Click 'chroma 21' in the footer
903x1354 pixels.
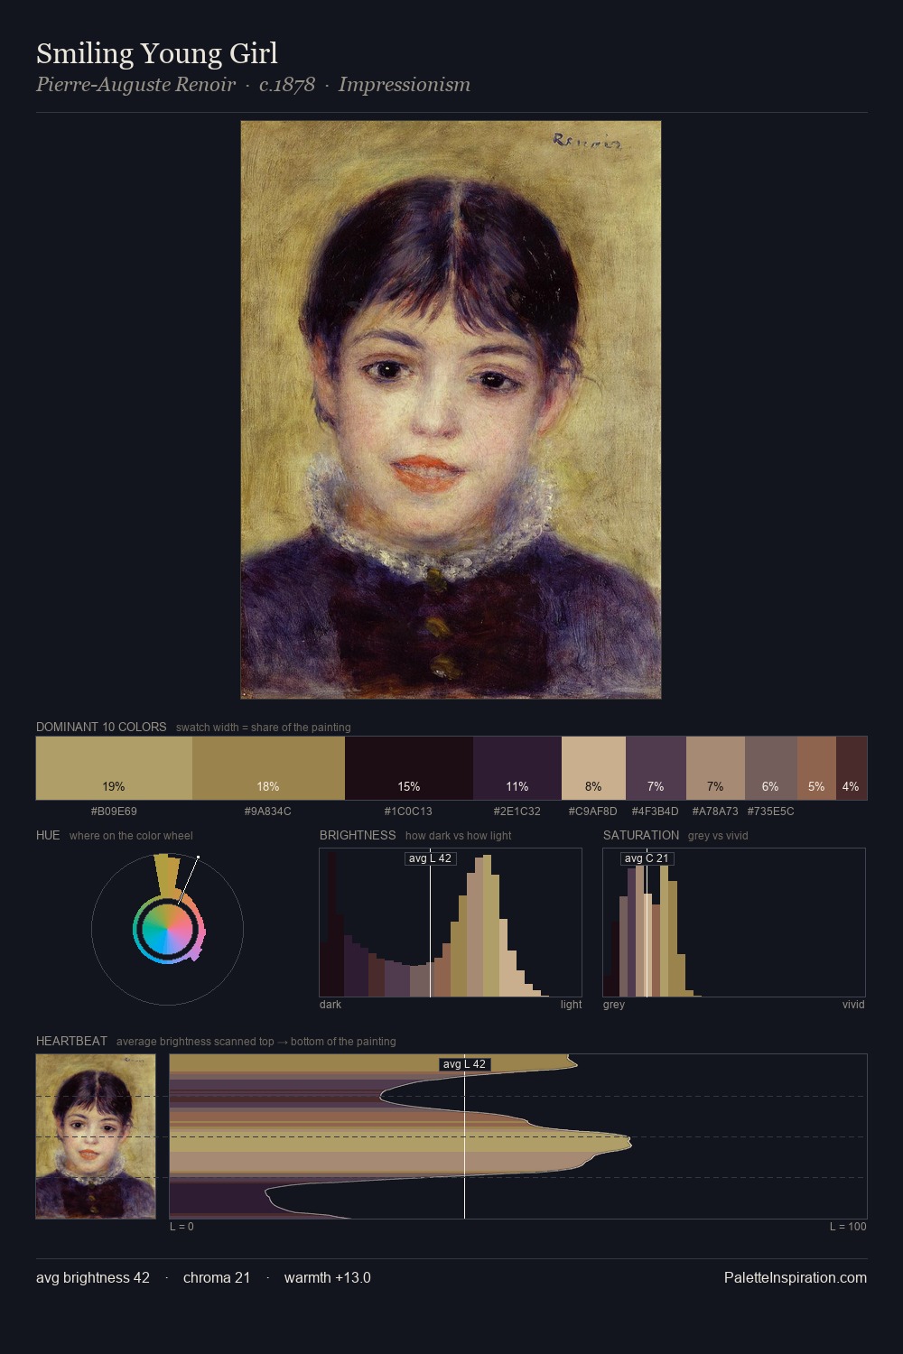[217, 1277]
